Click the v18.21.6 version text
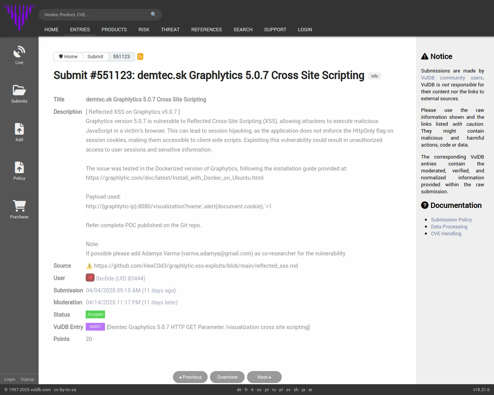 pyautogui.click(x=481, y=390)
